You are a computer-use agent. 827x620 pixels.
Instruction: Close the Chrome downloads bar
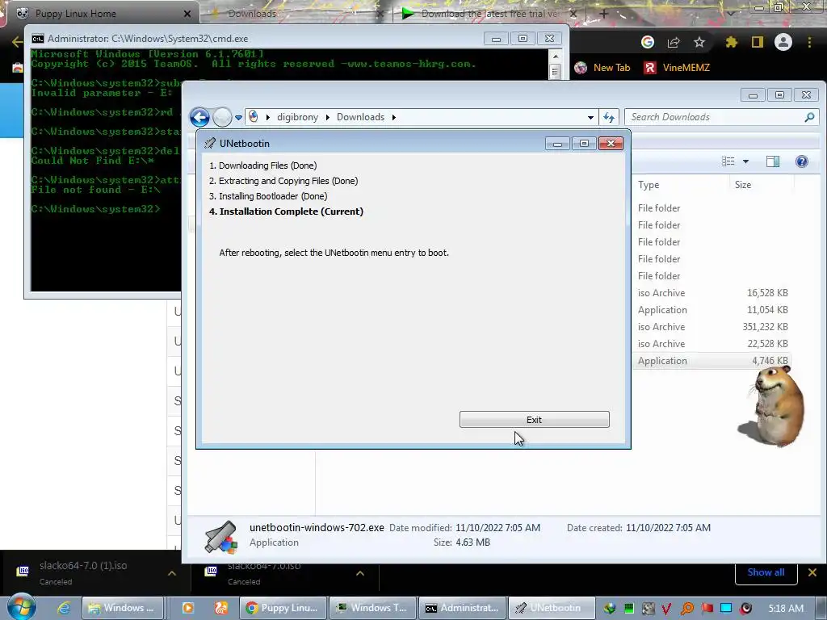click(812, 572)
